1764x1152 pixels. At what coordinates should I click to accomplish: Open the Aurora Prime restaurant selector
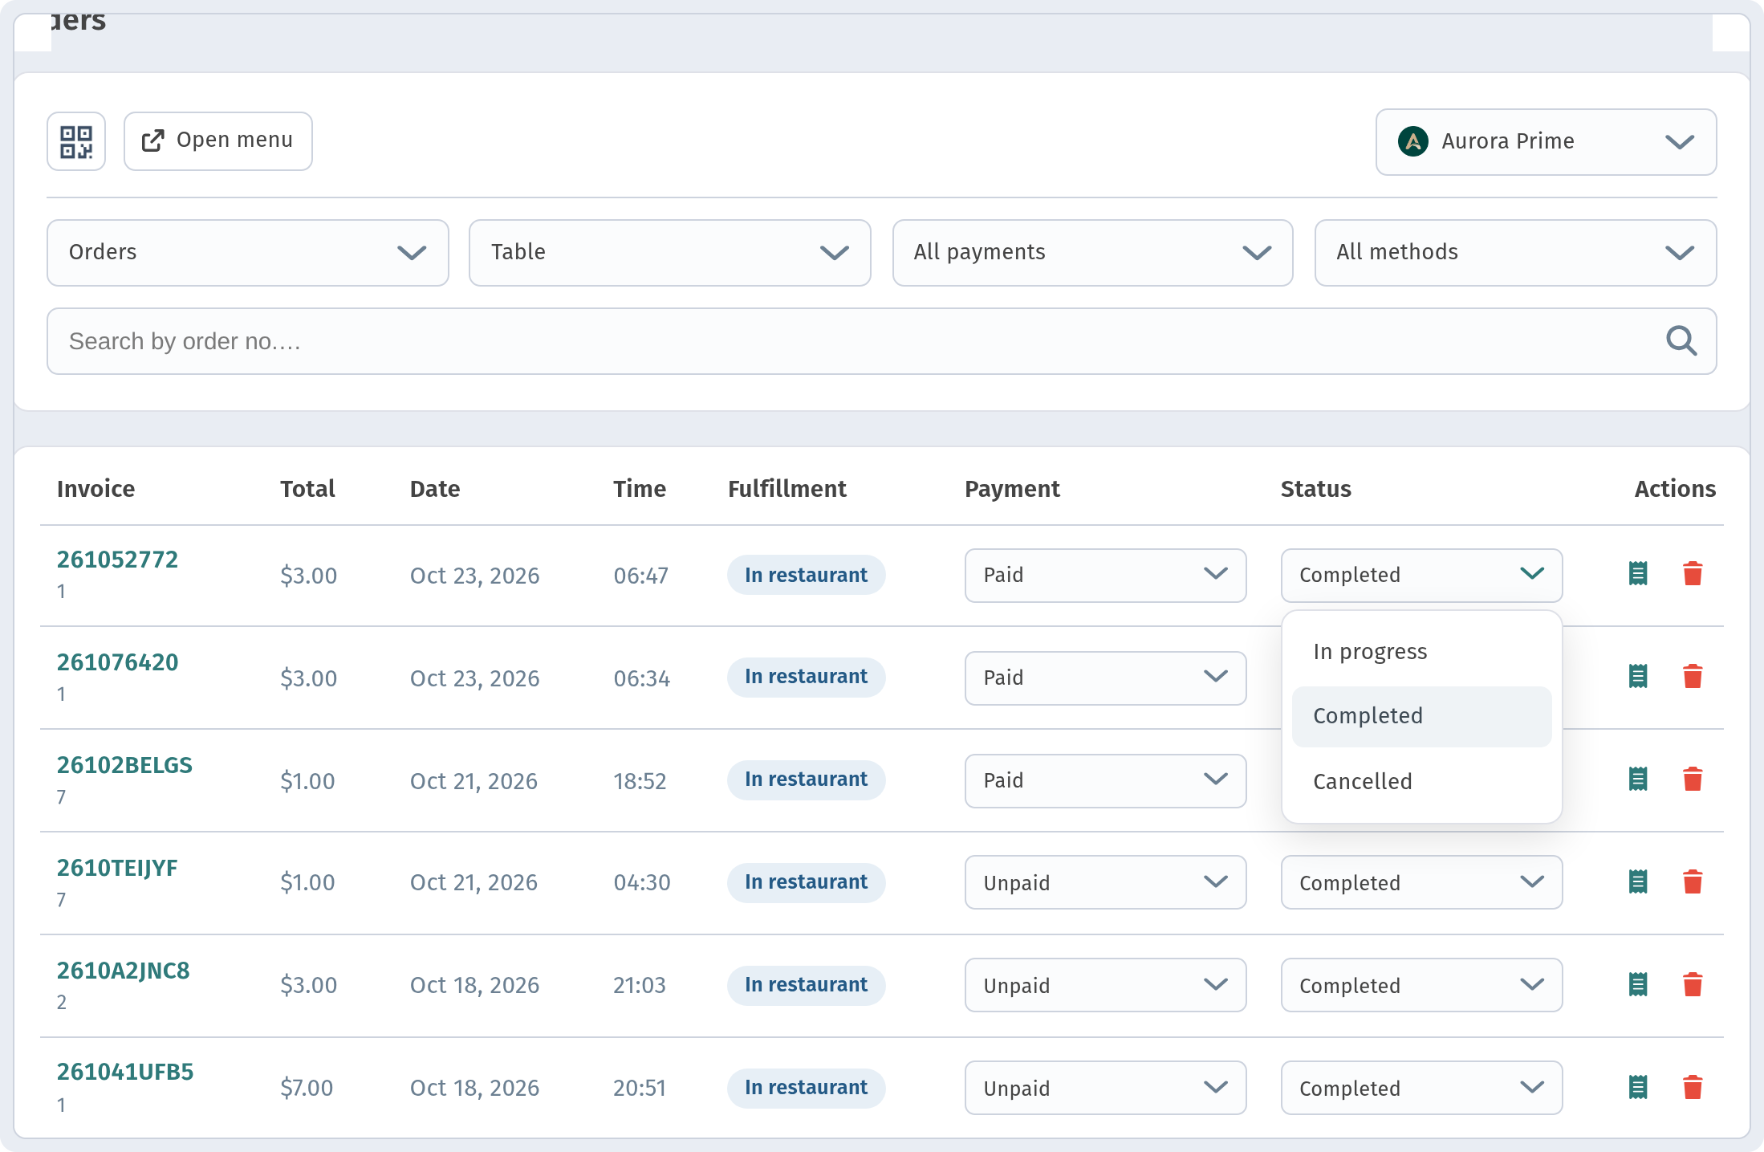pyautogui.click(x=1546, y=142)
